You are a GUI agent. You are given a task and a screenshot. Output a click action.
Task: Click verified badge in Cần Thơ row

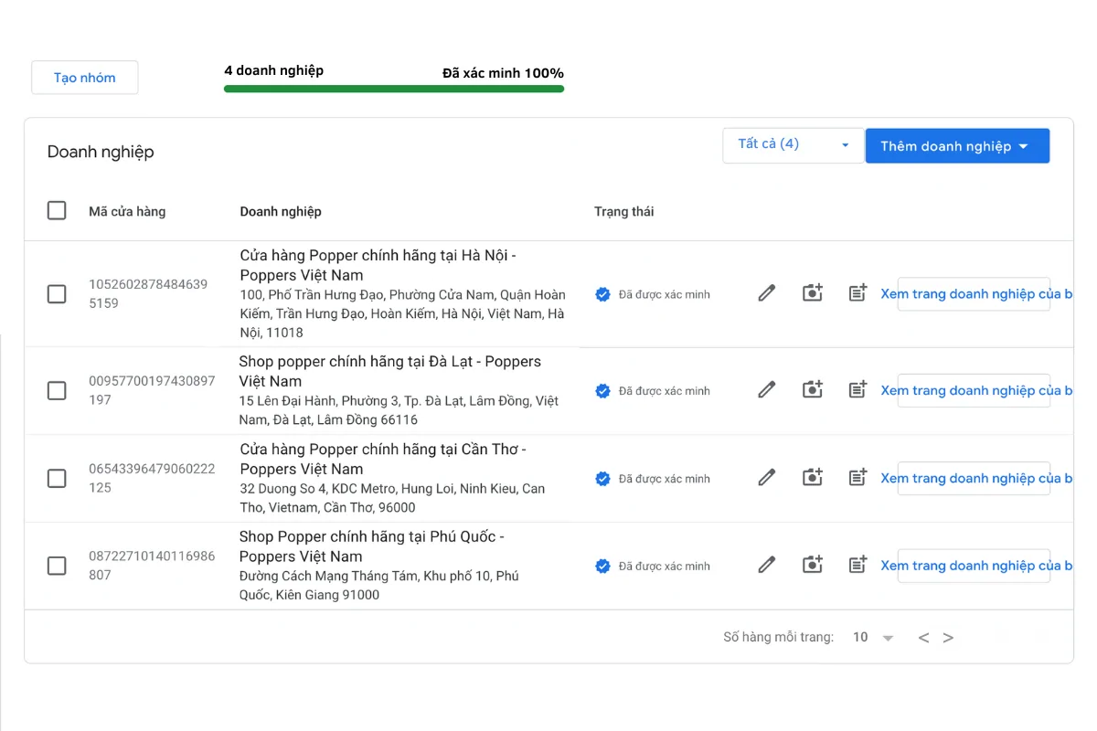602,479
